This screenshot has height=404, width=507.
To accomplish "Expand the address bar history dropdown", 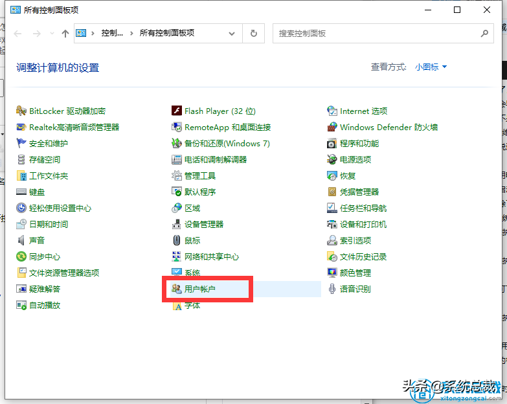I will coord(232,33).
